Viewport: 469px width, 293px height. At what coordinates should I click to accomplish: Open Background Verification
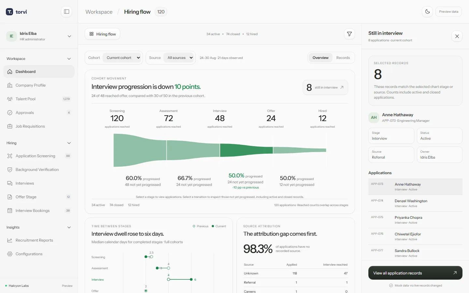39,170
